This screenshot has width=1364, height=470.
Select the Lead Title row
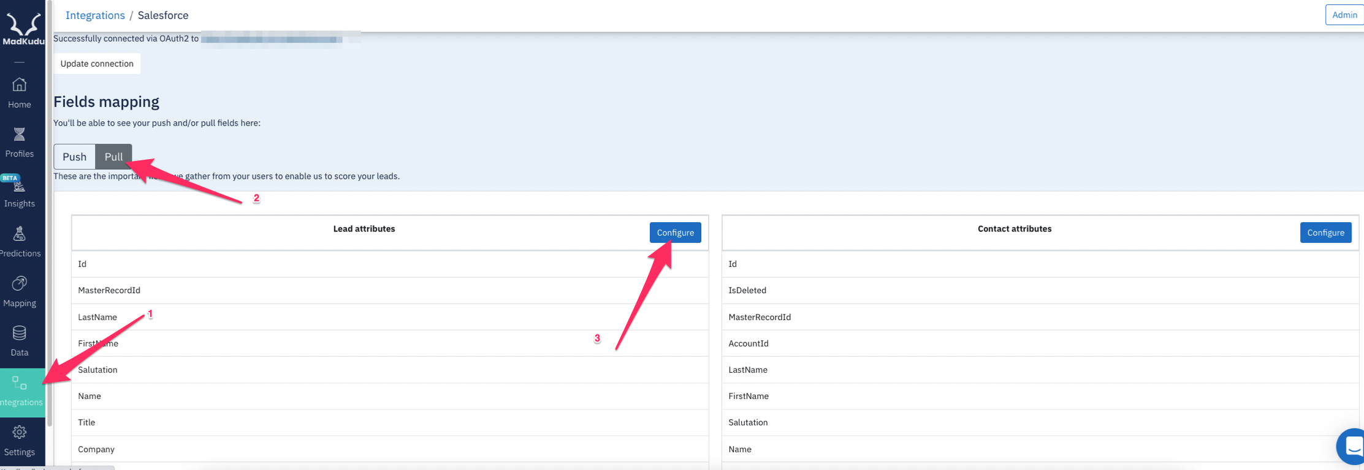click(390, 422)
